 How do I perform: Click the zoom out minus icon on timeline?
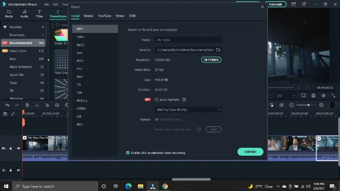click(292, 105)
